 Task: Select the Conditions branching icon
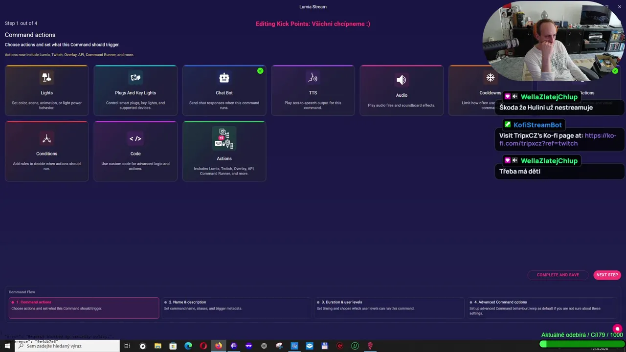tap(46, 139)
